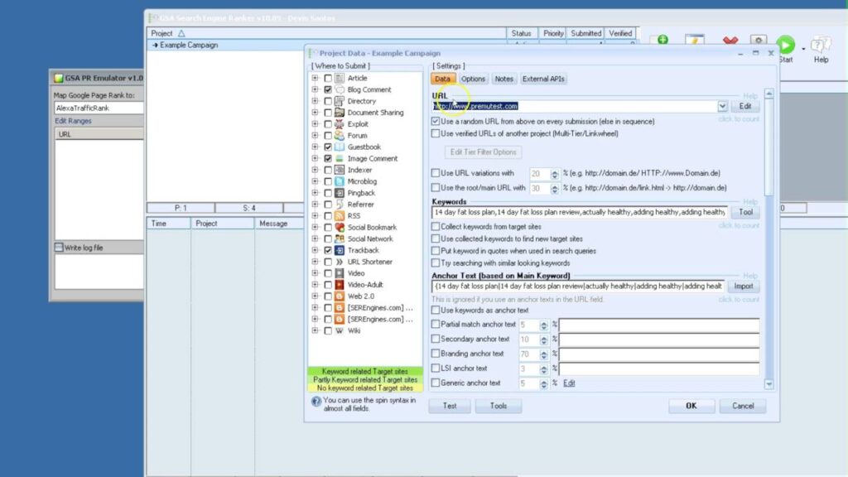This screenshot has width=848, height=477.
Task: Click the Status column header
Action: click(522, 33)
